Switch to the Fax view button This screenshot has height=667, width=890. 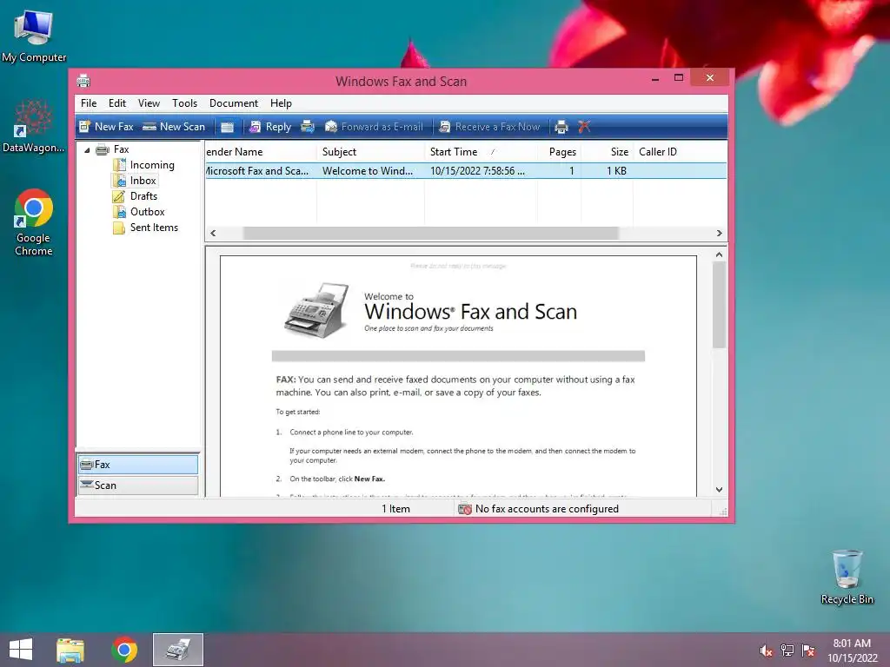(x=138, y=465)
